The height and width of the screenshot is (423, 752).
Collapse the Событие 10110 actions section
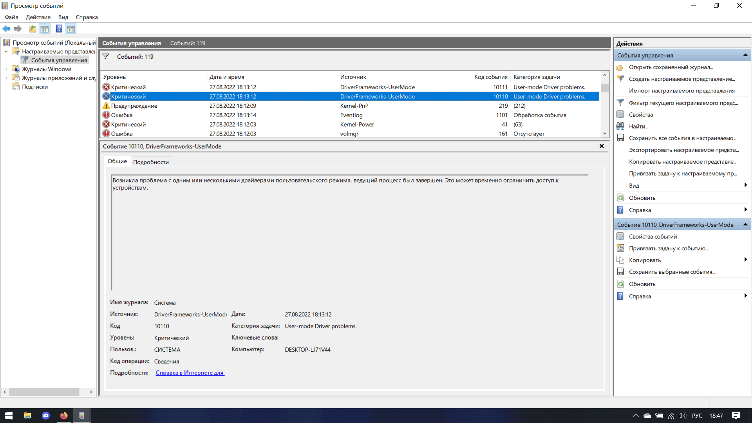tap(745, 224)
